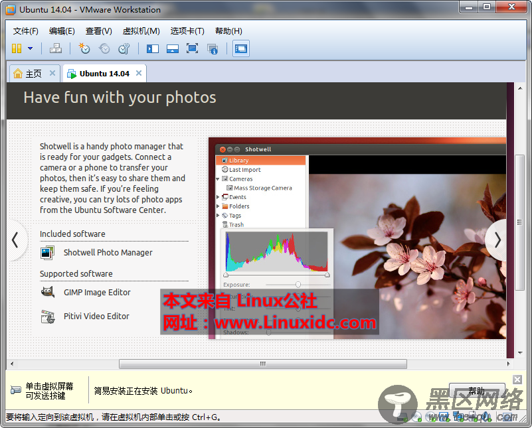The image size is (532, 428).
Task: Click Shotwell window close button
Action: click(222, 149)
